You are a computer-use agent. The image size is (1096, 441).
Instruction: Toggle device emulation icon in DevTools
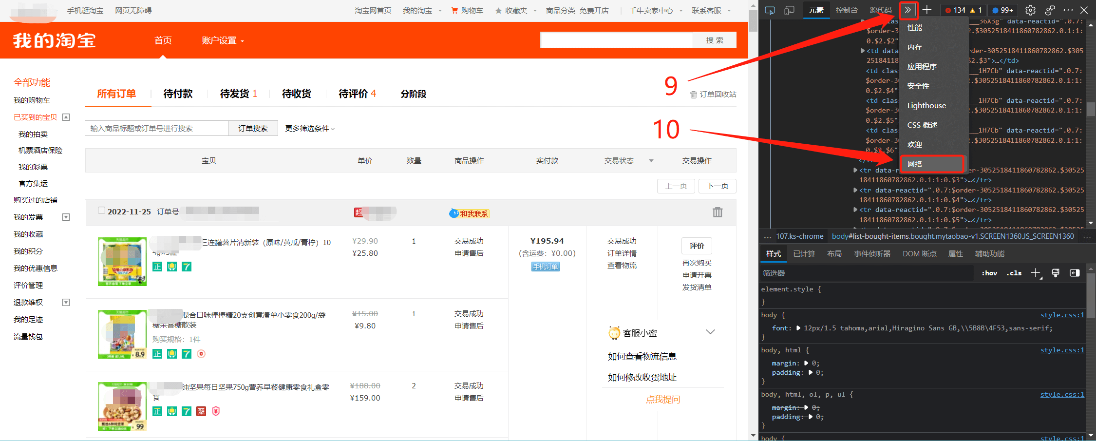[x=789, y=10]
